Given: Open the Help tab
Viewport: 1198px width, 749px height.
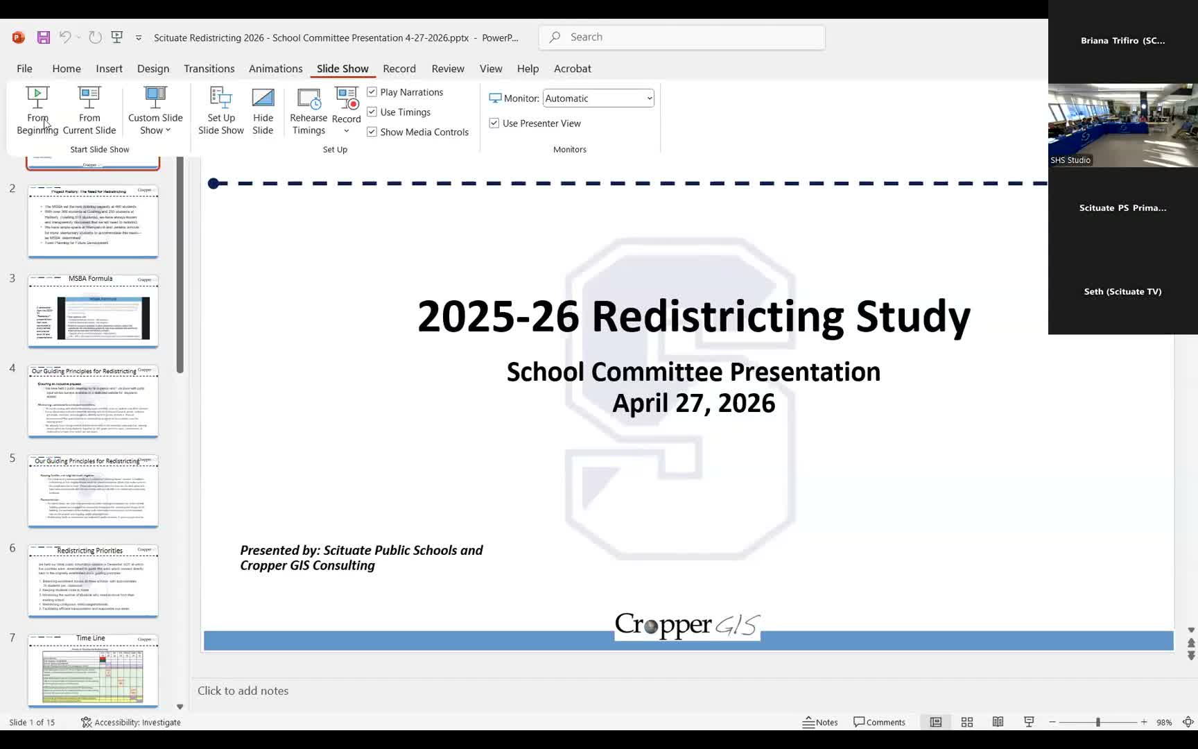Looking at the screenshot, I should 528,69.
